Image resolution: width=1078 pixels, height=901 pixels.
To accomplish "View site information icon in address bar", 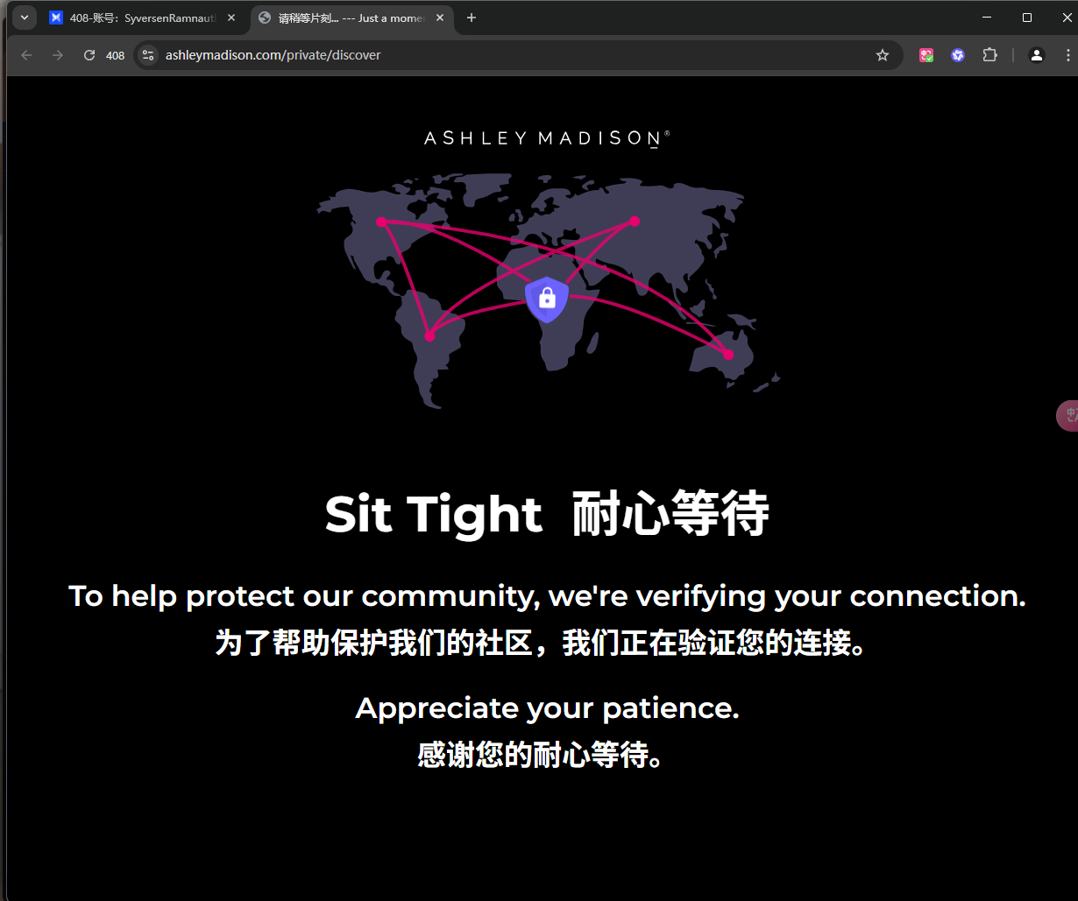I will 148,55.
